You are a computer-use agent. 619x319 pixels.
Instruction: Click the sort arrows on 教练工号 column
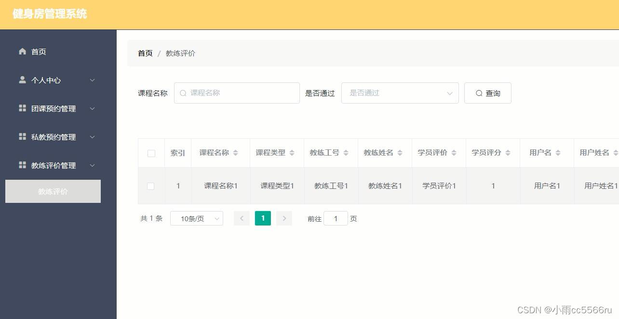coord(346,153)
